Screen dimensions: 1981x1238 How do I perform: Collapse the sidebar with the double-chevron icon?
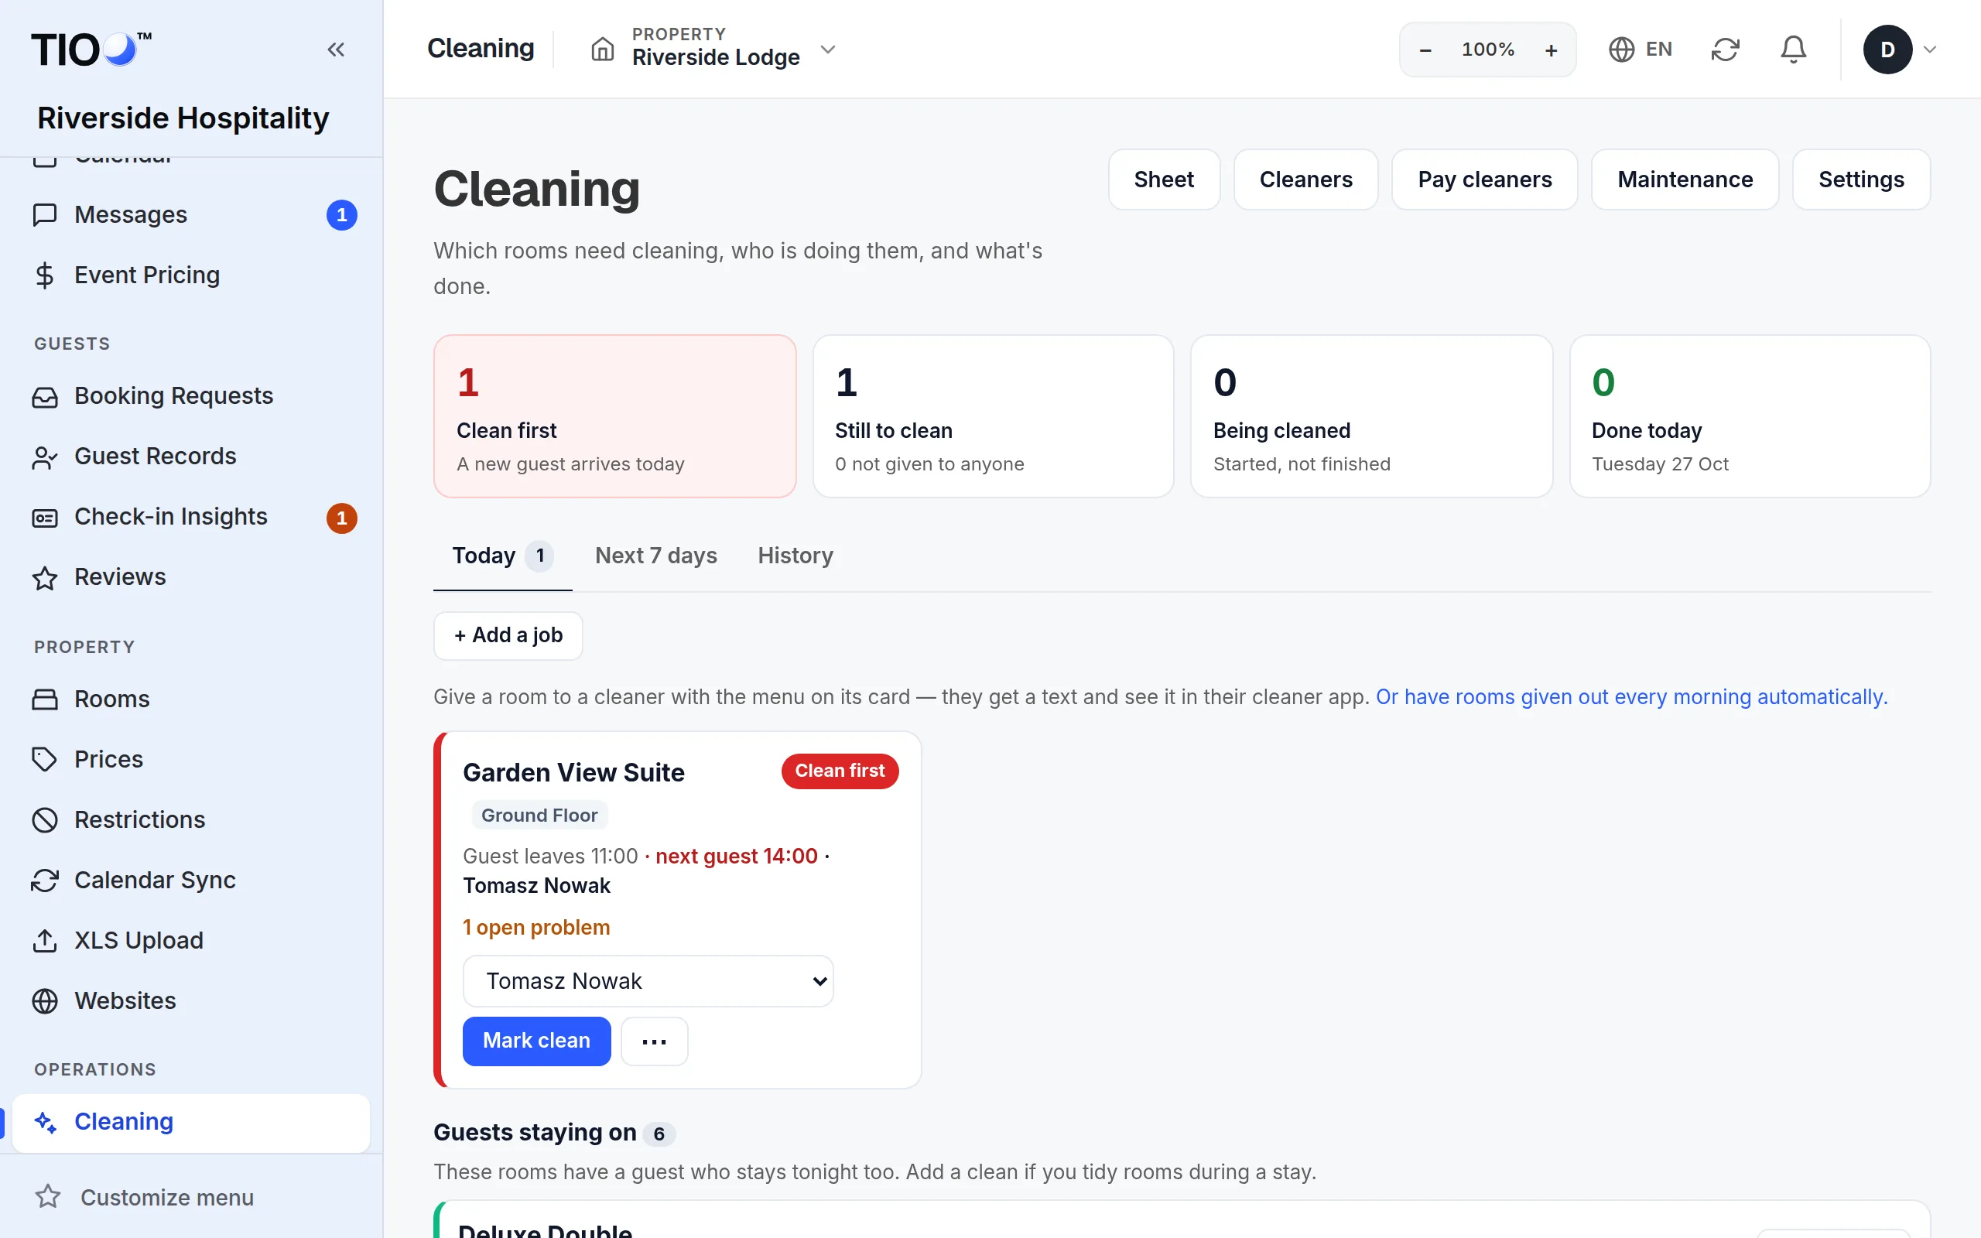point(336,50)
